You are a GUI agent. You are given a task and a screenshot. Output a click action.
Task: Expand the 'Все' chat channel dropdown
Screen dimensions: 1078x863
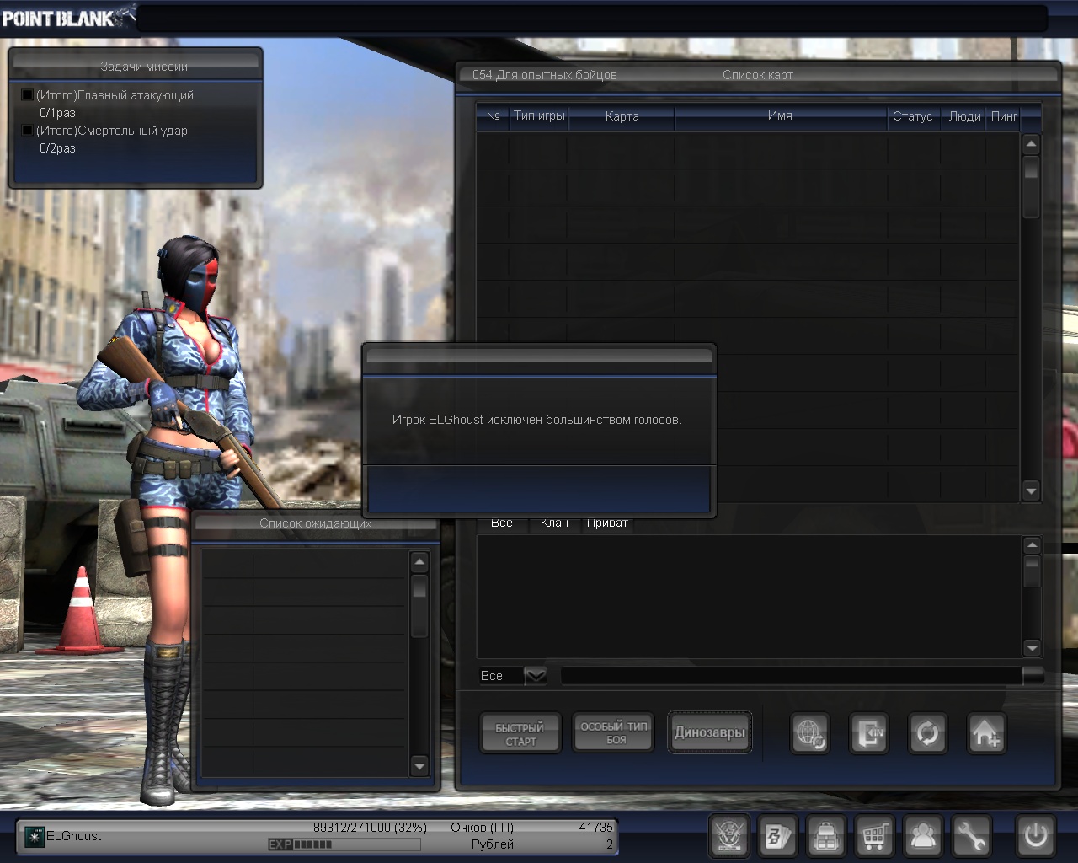(535, 676)
